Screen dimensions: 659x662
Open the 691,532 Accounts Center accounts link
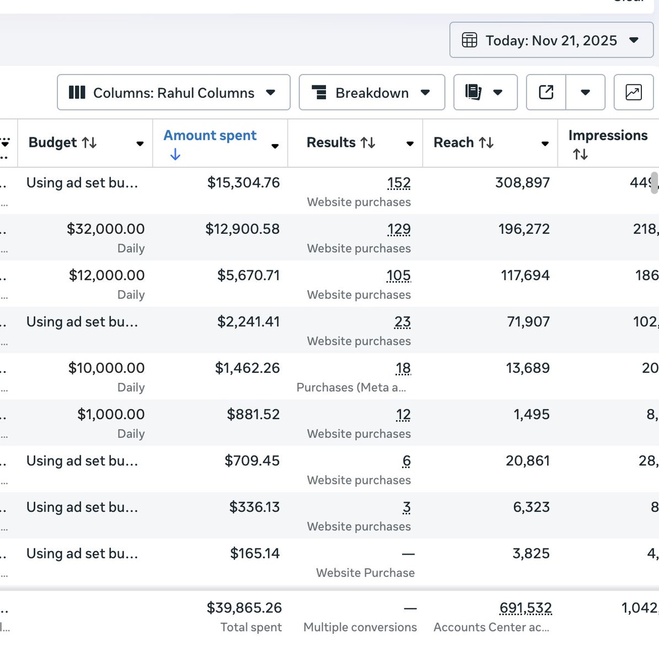coord(525,607)
